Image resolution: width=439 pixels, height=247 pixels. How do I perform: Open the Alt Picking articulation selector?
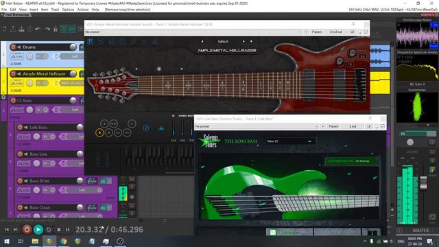[351, 161]
